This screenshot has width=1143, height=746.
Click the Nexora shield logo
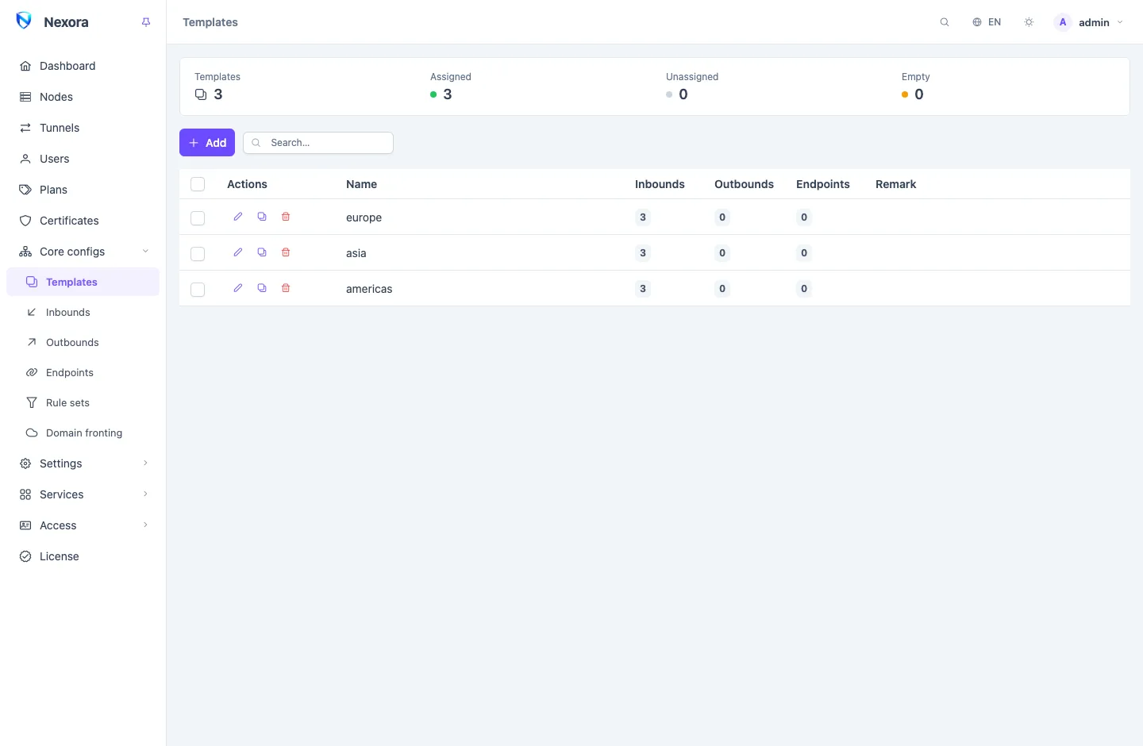click(24, 21)
